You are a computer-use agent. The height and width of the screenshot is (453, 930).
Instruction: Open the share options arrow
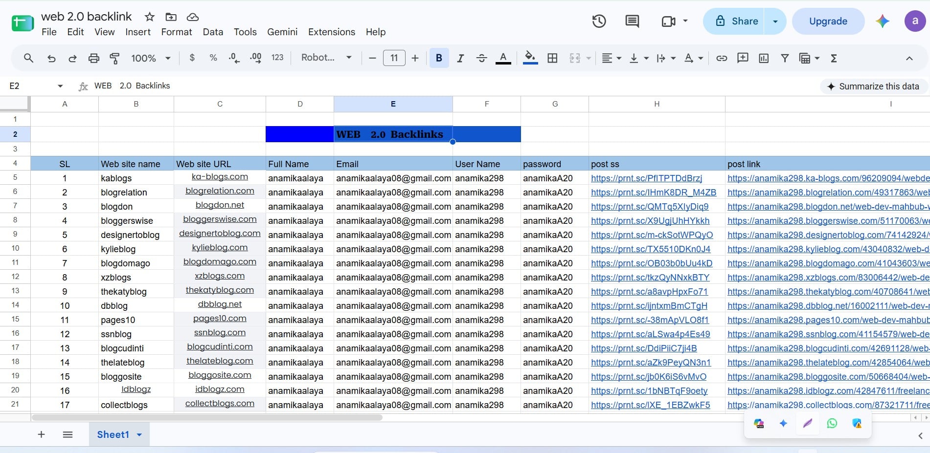[x=775, y=21]
